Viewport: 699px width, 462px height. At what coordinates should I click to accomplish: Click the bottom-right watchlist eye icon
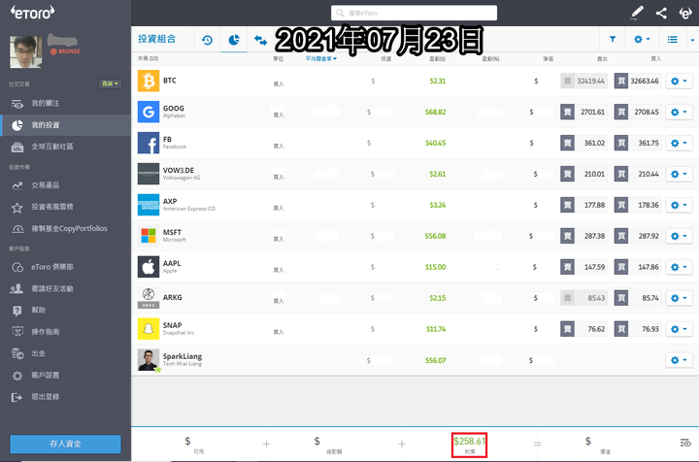[x=685, y=443]
